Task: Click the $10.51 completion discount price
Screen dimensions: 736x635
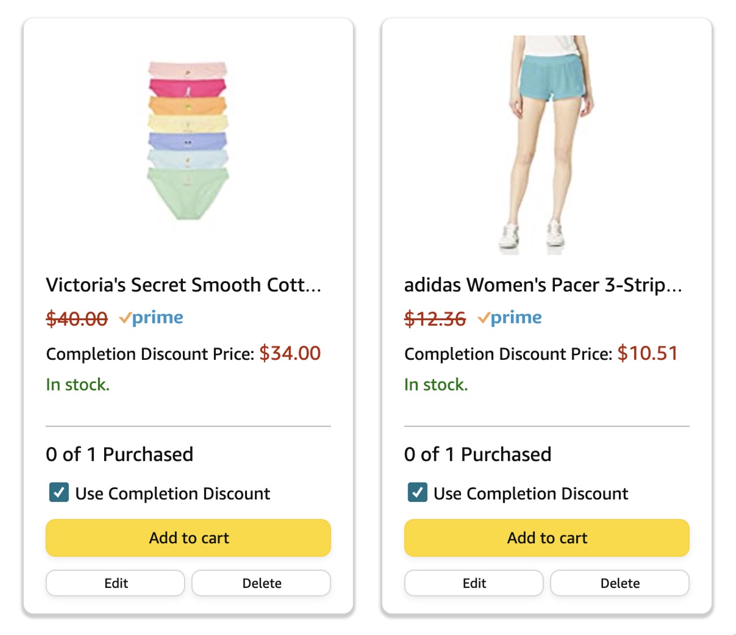Action: (x=648, y=353)
